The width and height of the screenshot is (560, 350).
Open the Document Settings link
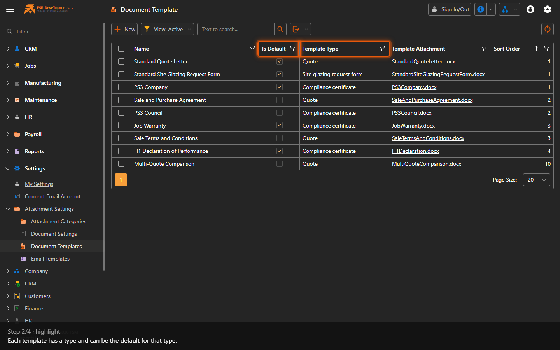54,234
